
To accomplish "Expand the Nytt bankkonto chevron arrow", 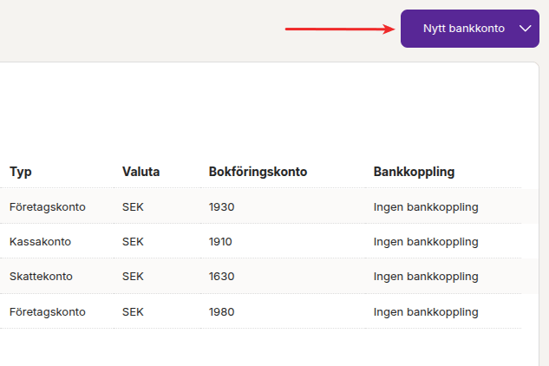I will click(x=525, y=29).
